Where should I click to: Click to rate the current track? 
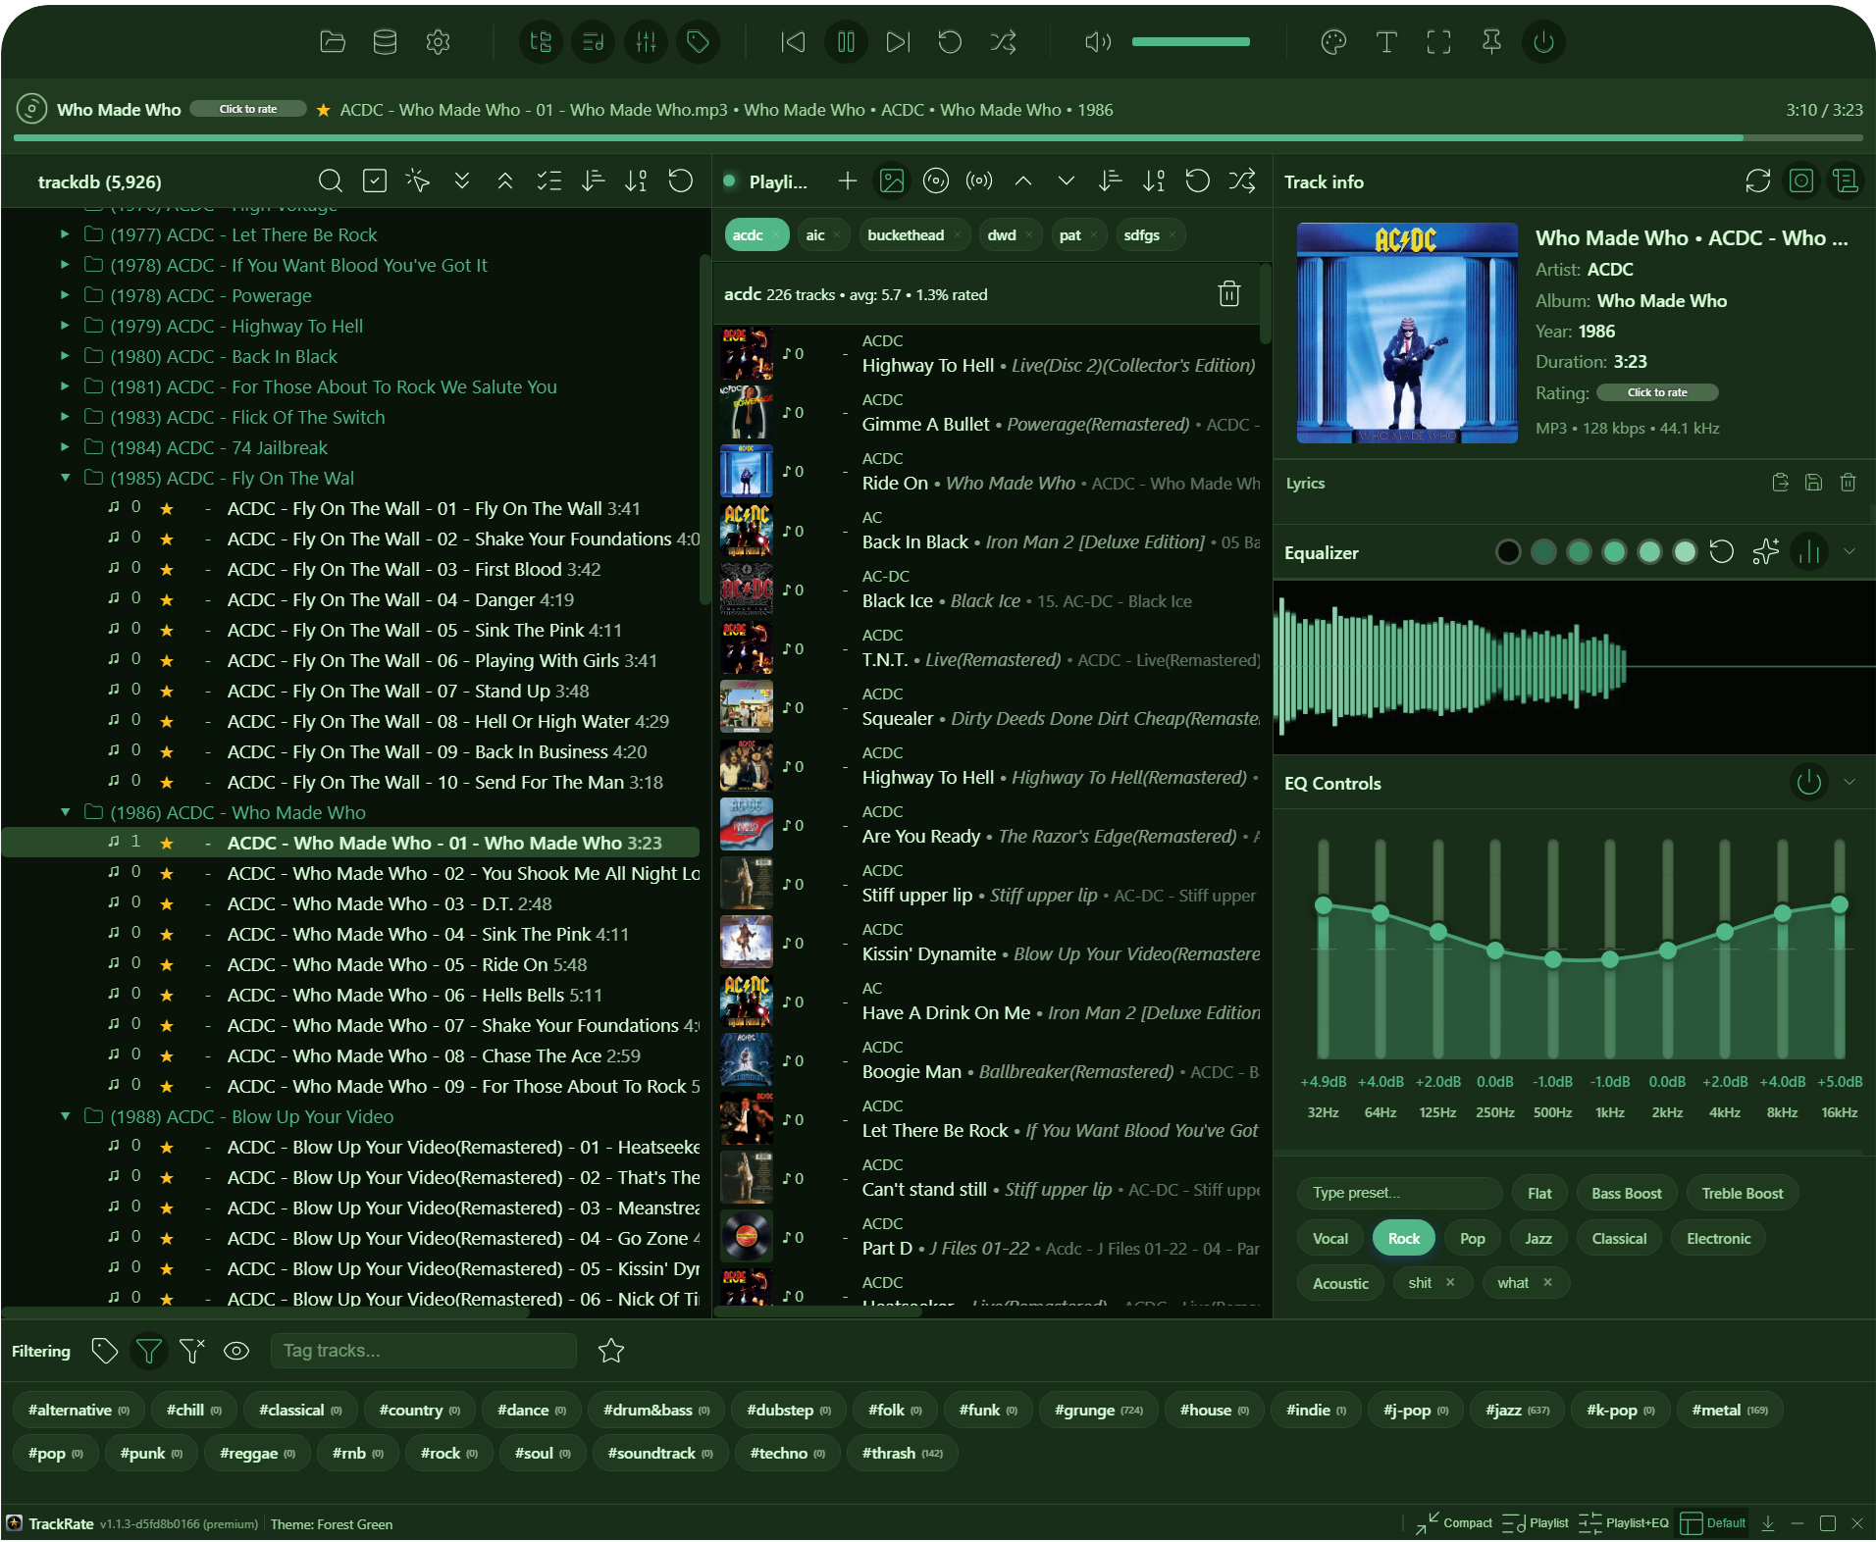pos(247,109)
